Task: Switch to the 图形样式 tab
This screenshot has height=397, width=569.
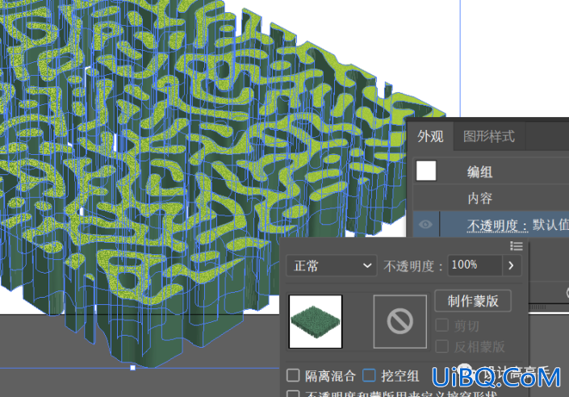Action: click(489, 136)
